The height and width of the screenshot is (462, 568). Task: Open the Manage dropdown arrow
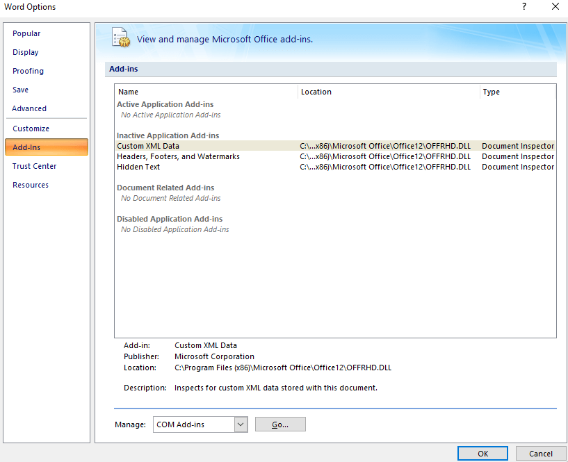pos(241,424)
